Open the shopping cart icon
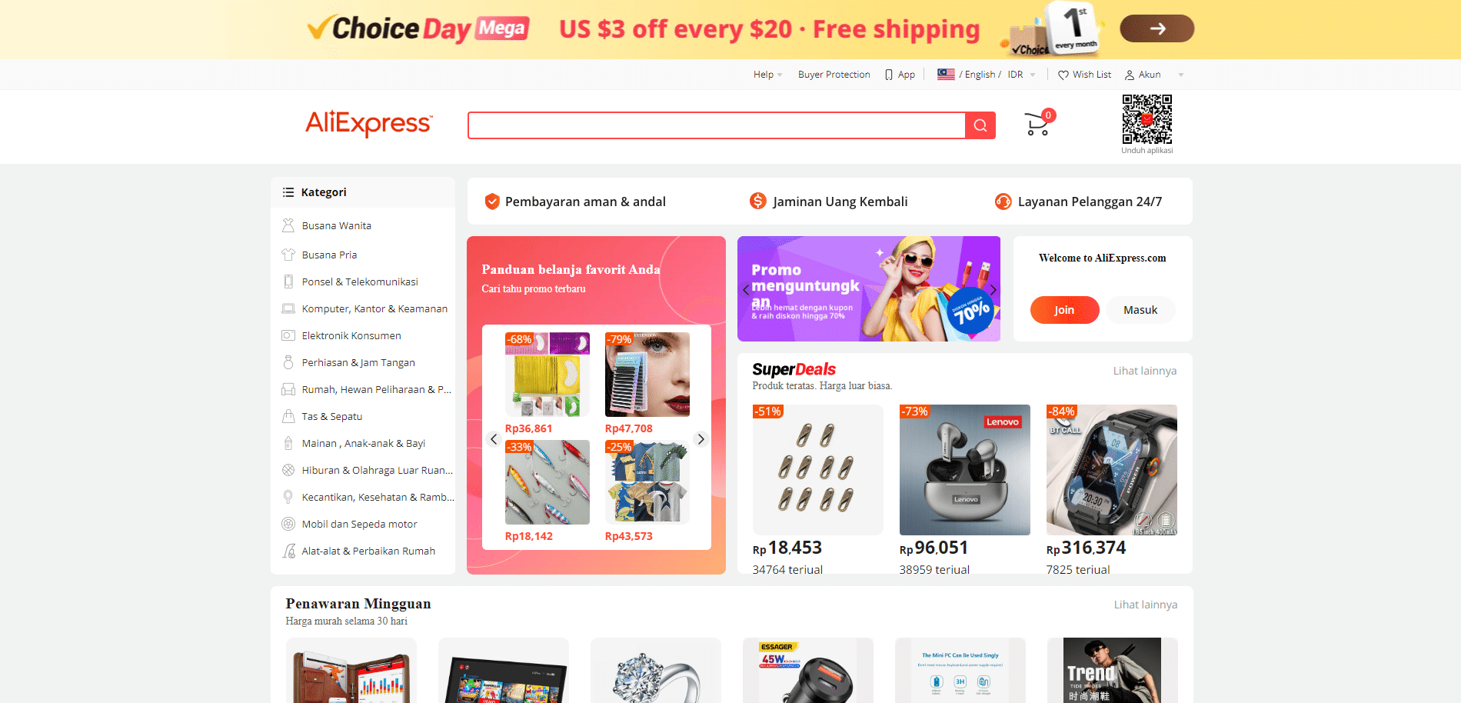This screenshot has width=1461, height=703. tap(1038, 123)
